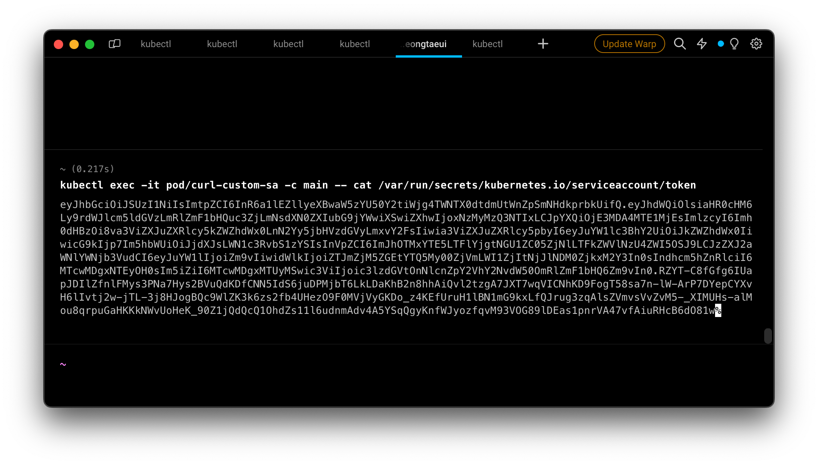
Task: Open the fourth kubectl tab
Action: coord(354,44)
